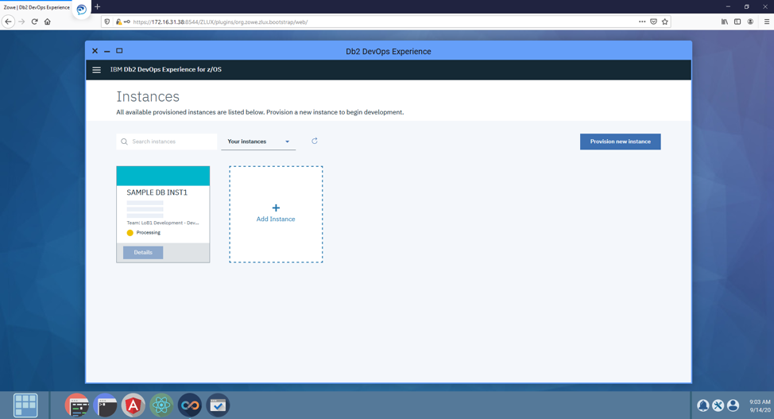The height and width of the screenshot is (419, 774).
Task: Launch the Angular sample app
Action: pyautogui.click(x=134, y=405)
